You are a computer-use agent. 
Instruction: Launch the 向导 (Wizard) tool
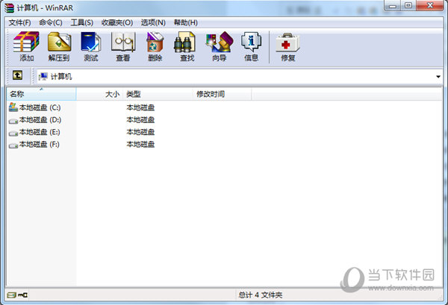tap(219, 46)
